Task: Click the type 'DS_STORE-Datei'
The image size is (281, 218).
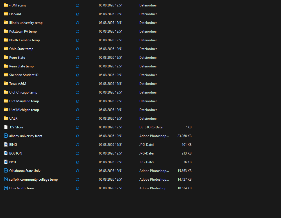Action: [x=151, y=127]
